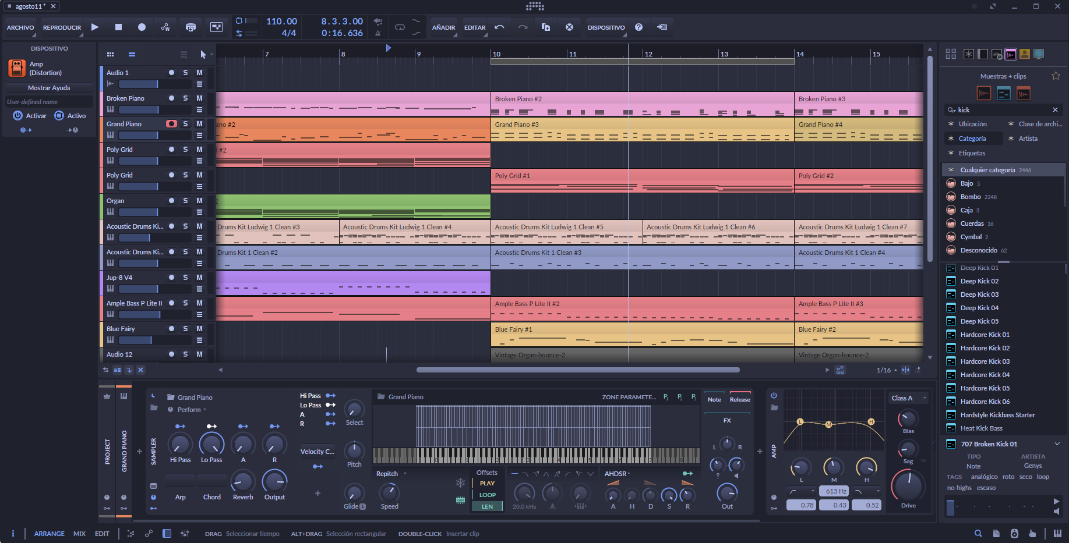Image resolution: width=1069 pixels, height=543 pixels.
Task: Switch to MIX view tab
Action: tap(79, 534)
